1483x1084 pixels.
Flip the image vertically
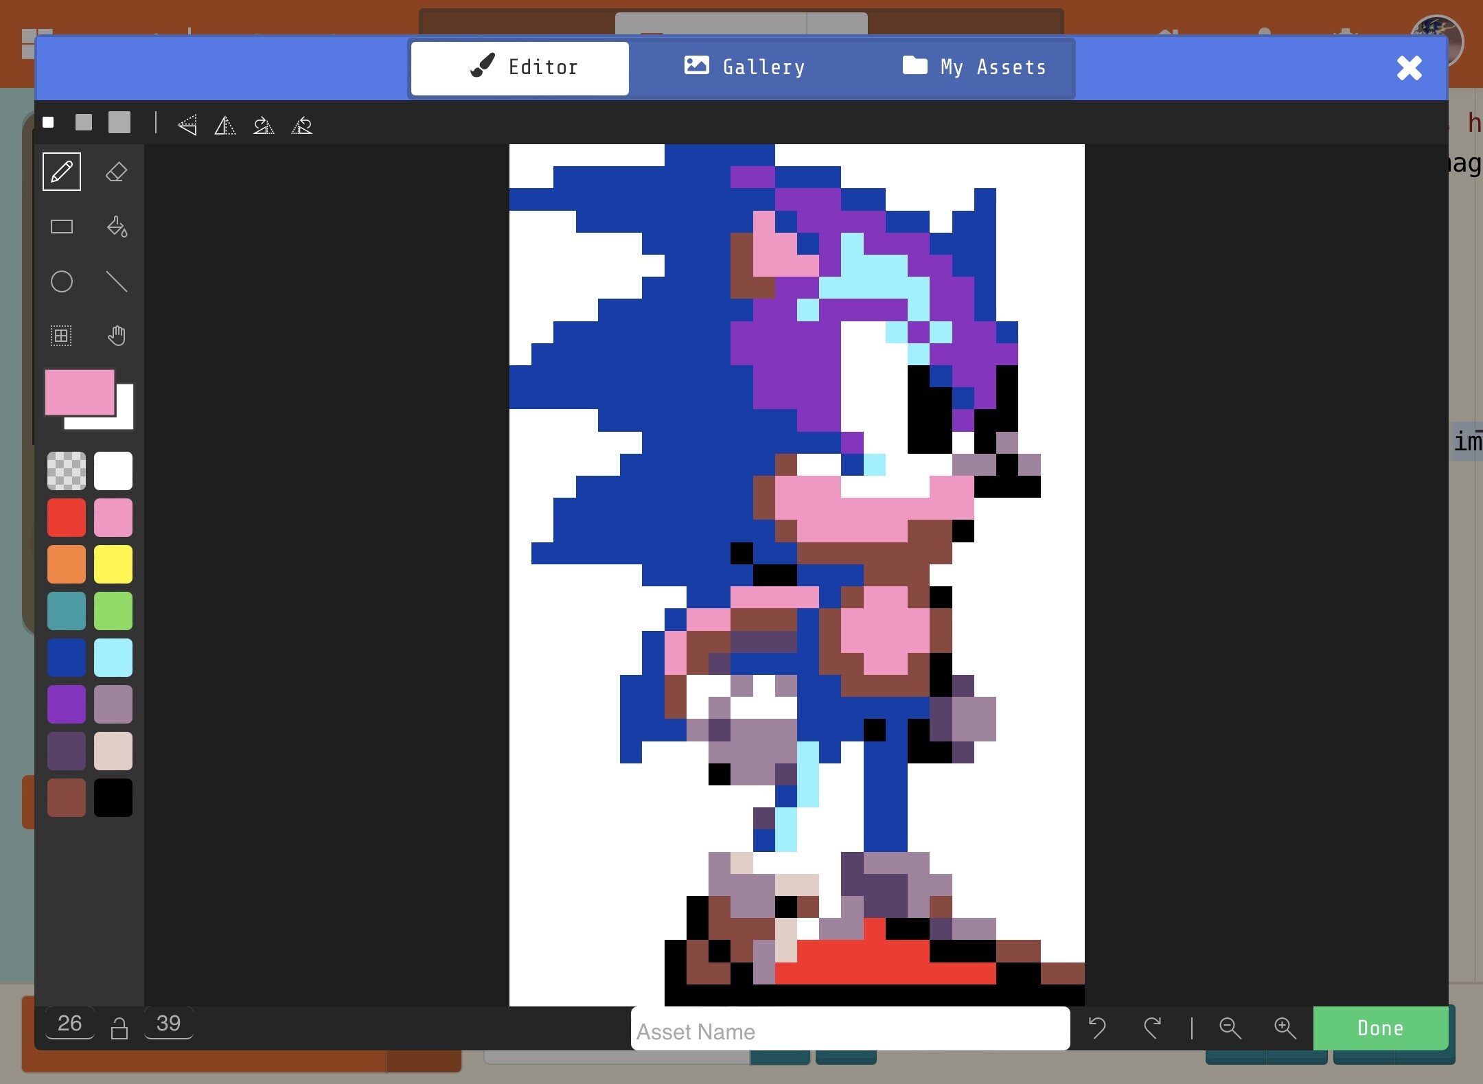point(187,125)
